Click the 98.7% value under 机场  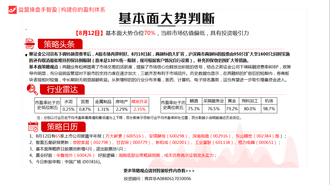coord(269,109)
